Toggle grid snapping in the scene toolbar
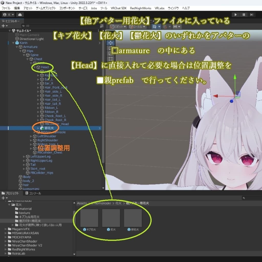The height and width of the screenshot is (262, 262). (x=165, y=26)
